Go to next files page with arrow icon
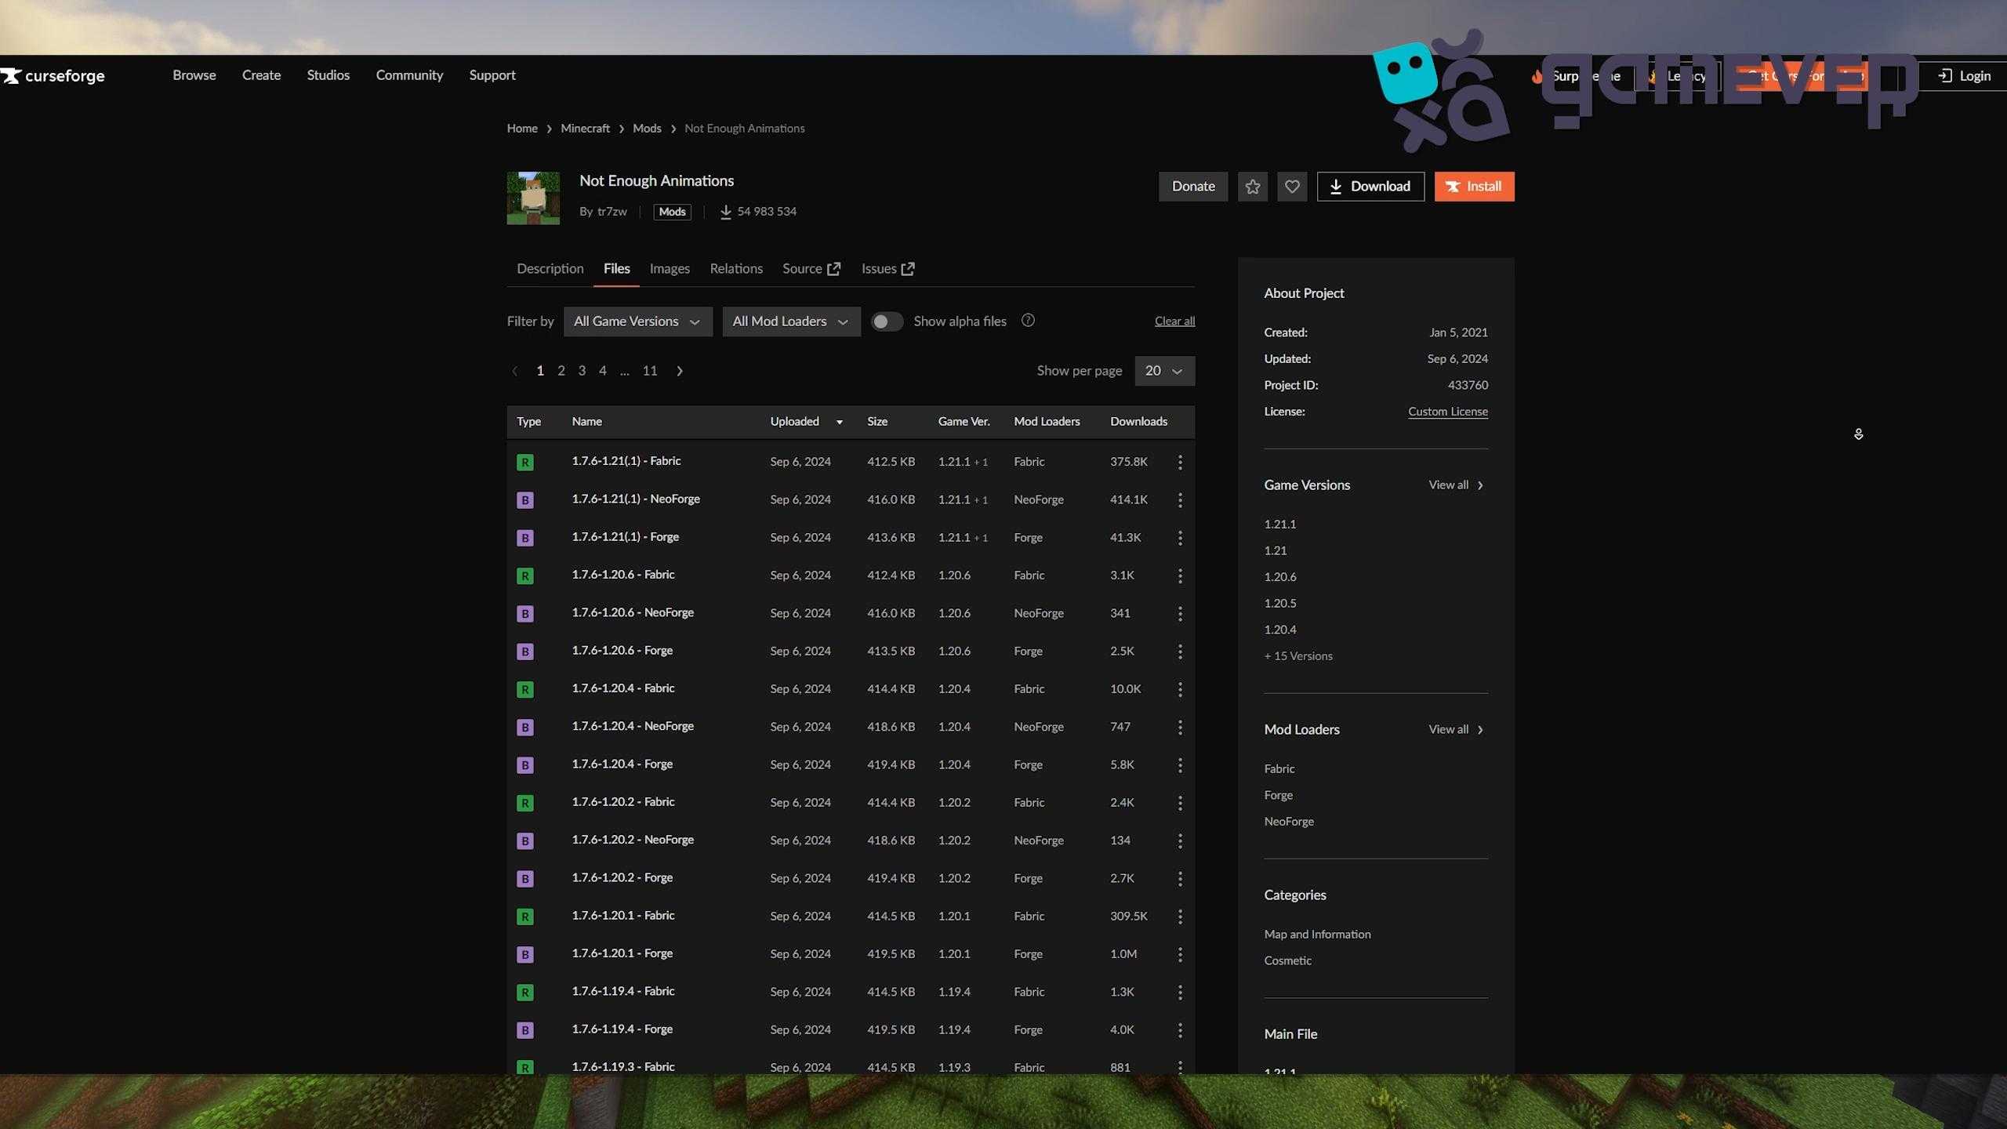Image resolution: width=2007 pixels, height=1129 pixels. (679, 371)
